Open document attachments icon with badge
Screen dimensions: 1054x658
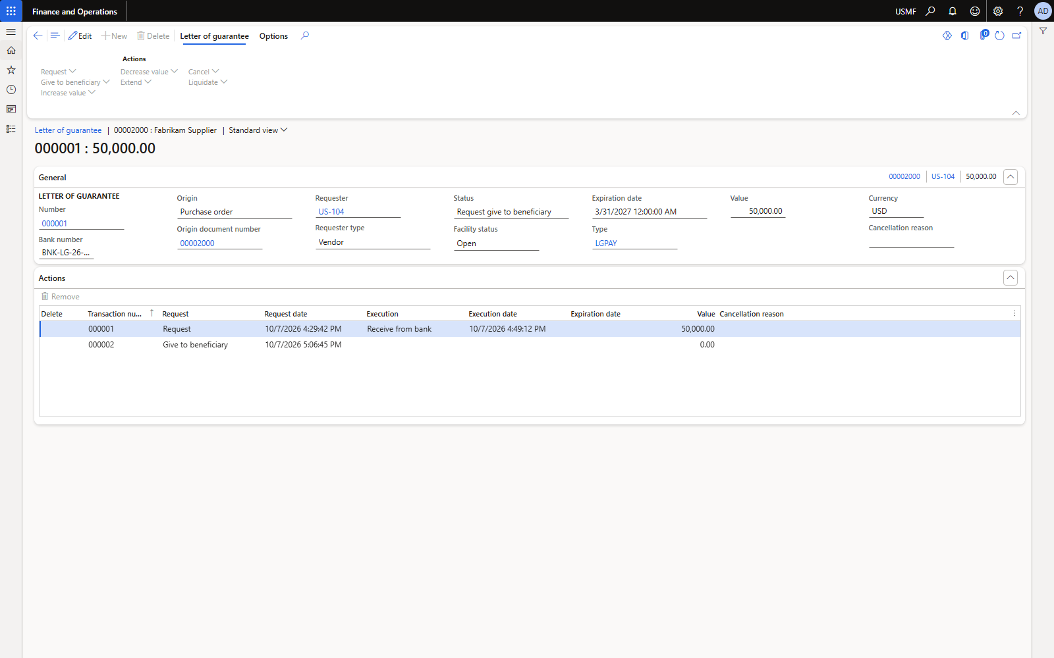tap(984, 35)
